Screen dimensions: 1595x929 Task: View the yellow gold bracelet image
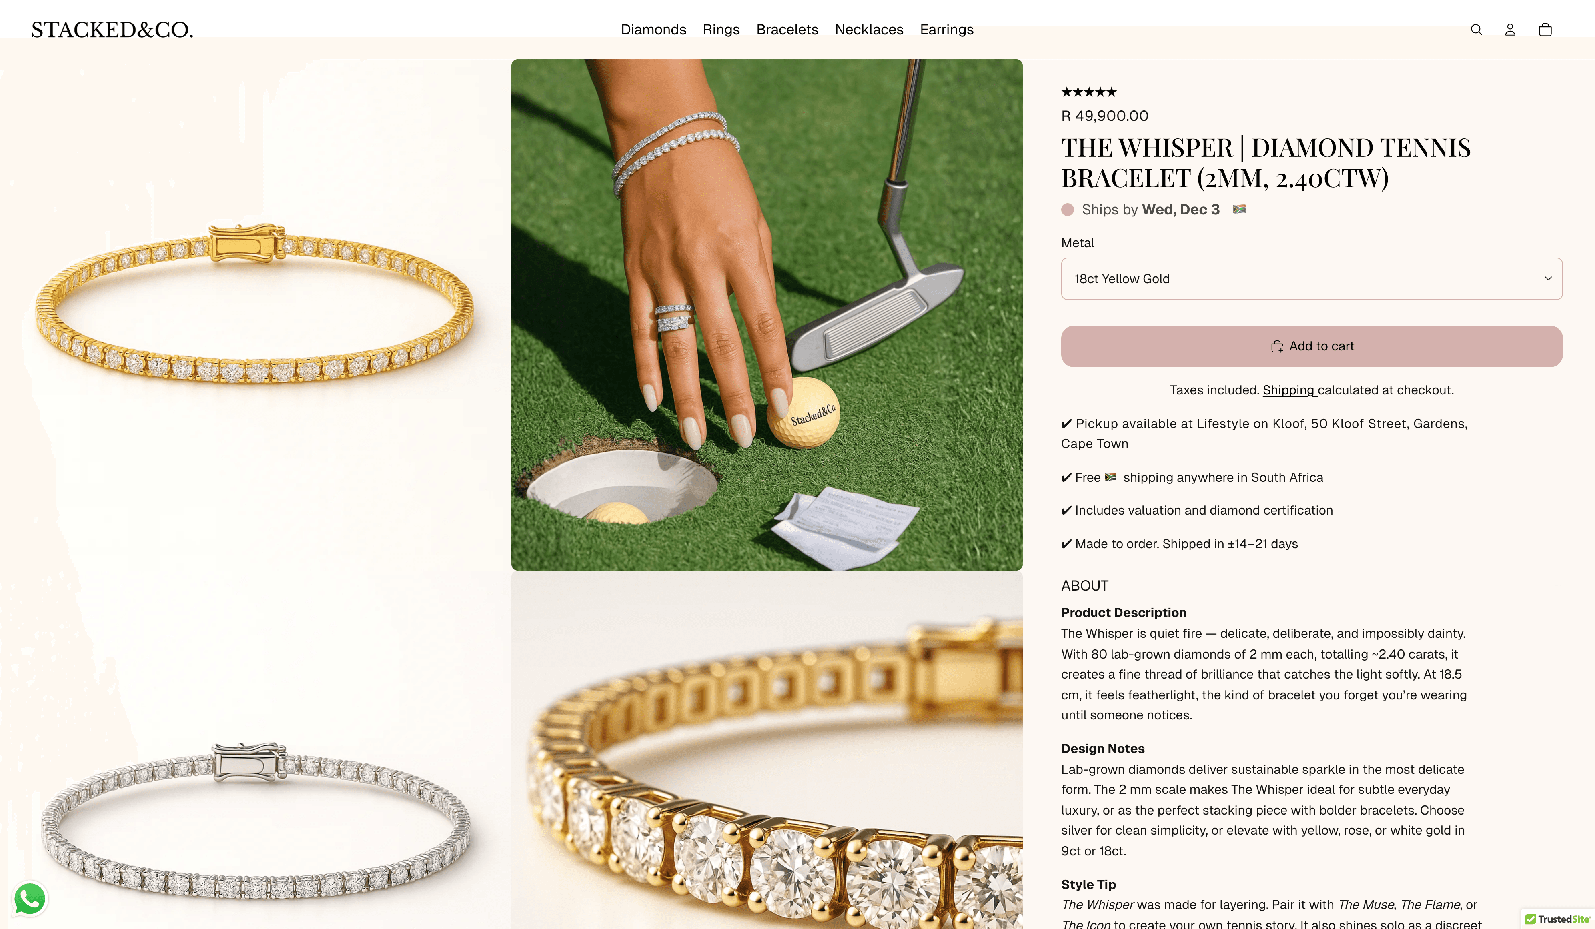pos(254,304)
